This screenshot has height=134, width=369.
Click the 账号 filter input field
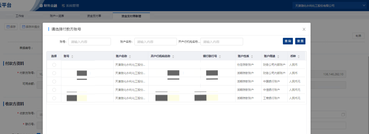pyautogui.click(x=89, y=41)
